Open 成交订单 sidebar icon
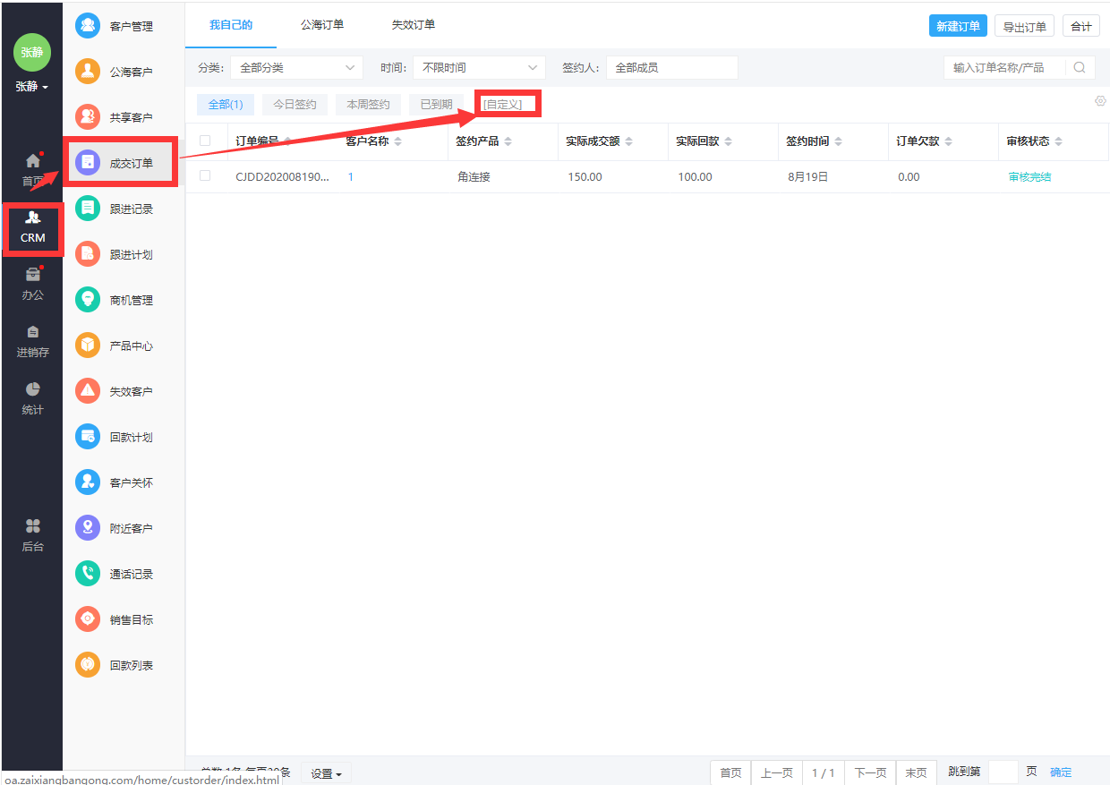1110x785 pixels. (88, 163)
